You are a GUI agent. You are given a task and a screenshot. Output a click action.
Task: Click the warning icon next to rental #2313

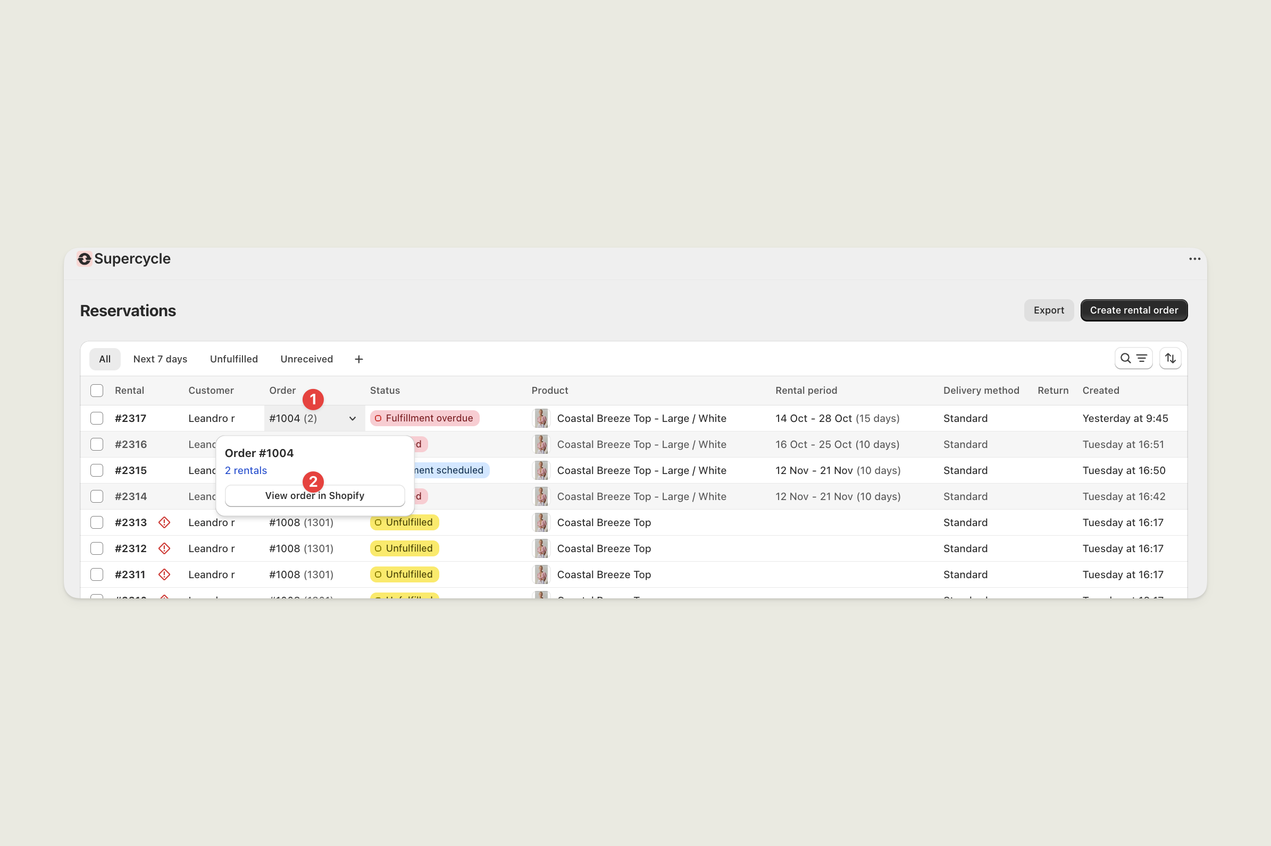pyautogui.click(x=164, y=522)
